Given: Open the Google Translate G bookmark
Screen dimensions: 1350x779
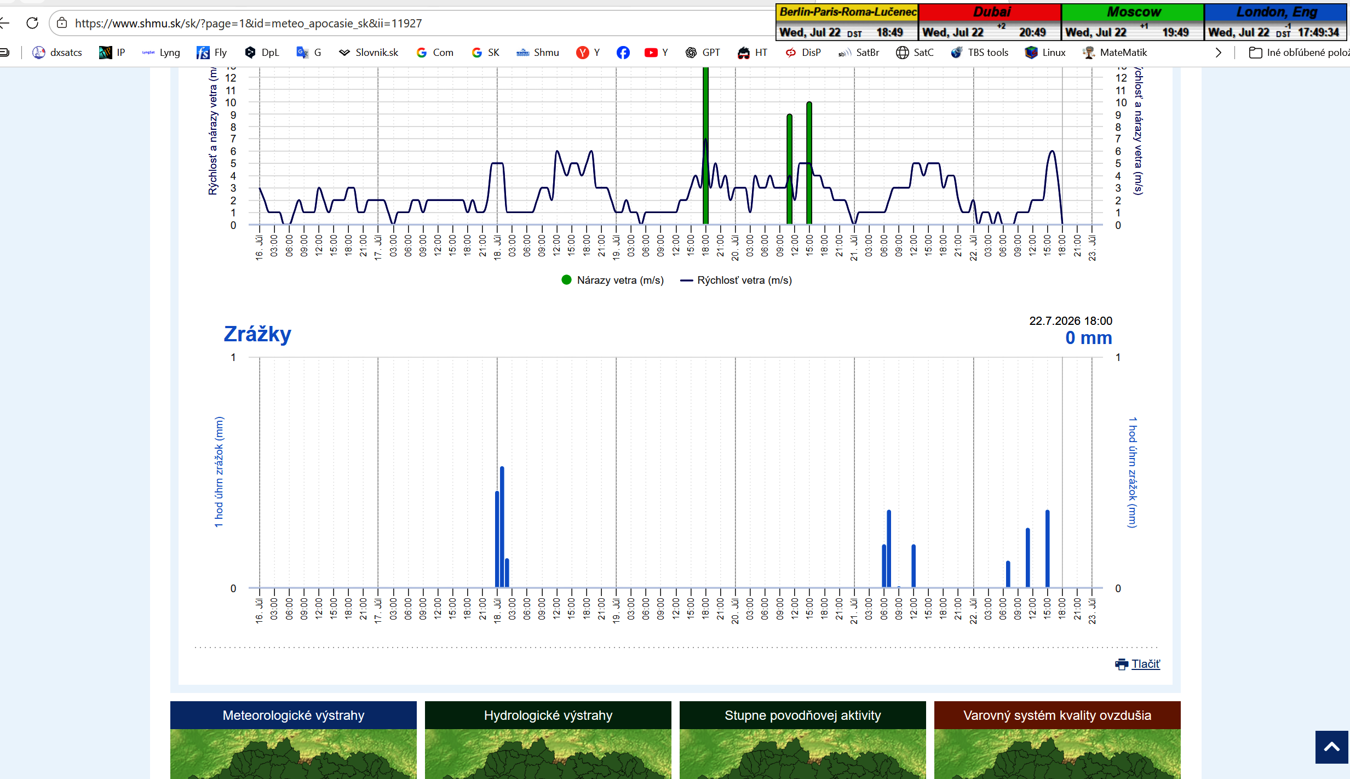Looking at the screenshot, I should [x=309, y=53].
